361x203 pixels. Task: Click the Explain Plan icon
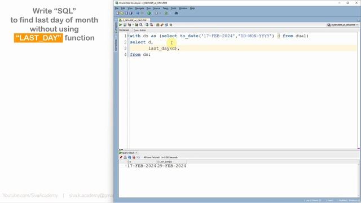coord(129,25)
